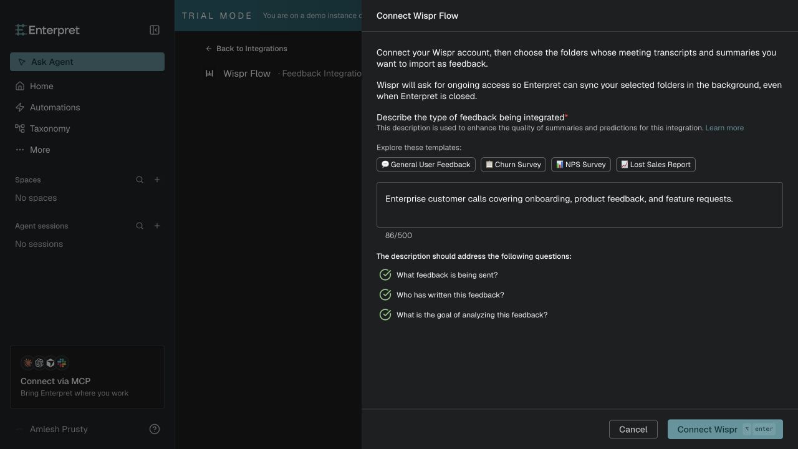This screenshot has width=798, height=449.
Task: Select the NPS Survey template
Action: point(581,165)
